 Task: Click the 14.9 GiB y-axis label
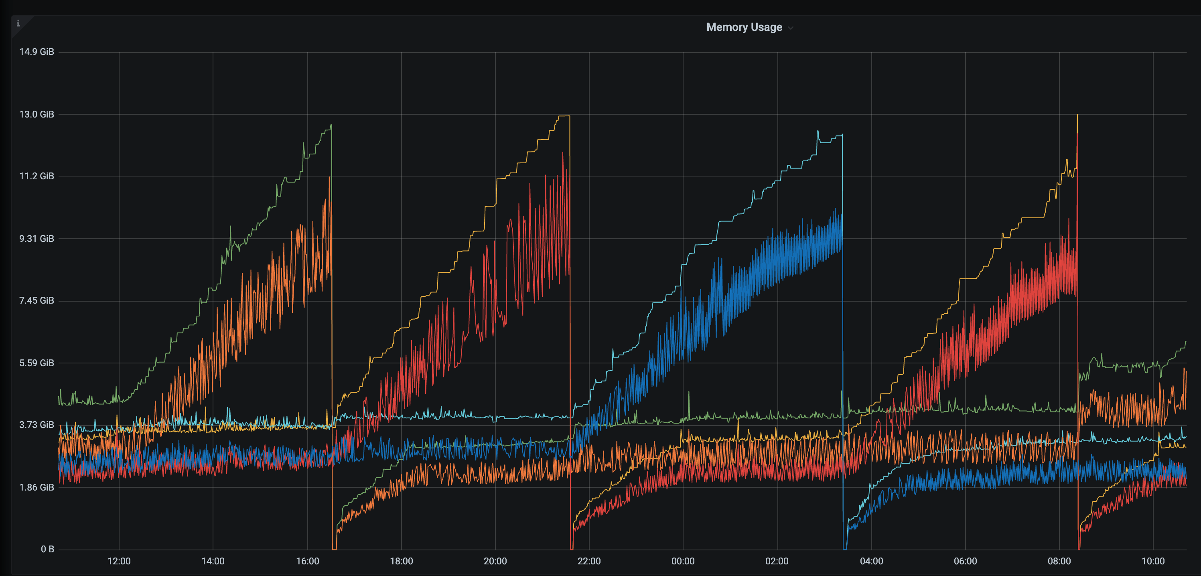(x=37, y=52)
